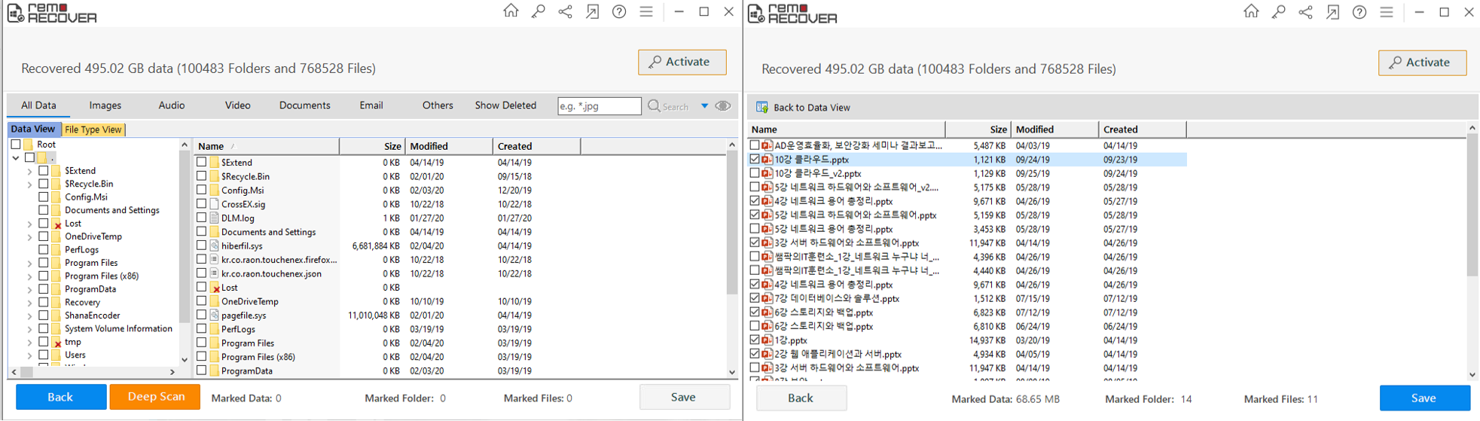Image resolution: width=1480 pixels, height=421 pixels.
Task: Click the tree panel horizontal scrollbar
Action: tap(98, 372)
